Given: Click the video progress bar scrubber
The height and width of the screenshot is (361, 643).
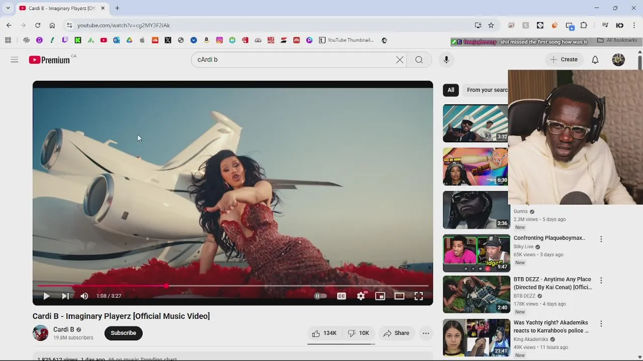Looking at the screenshot, I should (x=166, y=286).
